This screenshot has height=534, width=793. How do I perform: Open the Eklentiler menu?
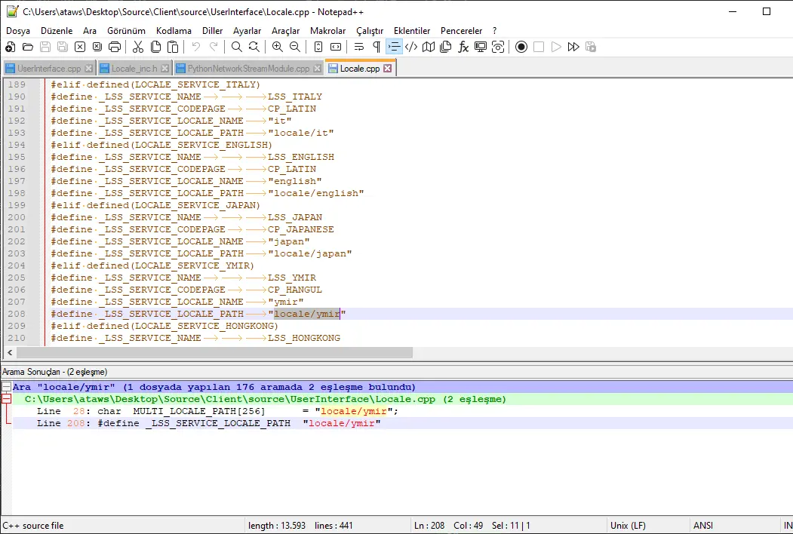tap(412, 31)
